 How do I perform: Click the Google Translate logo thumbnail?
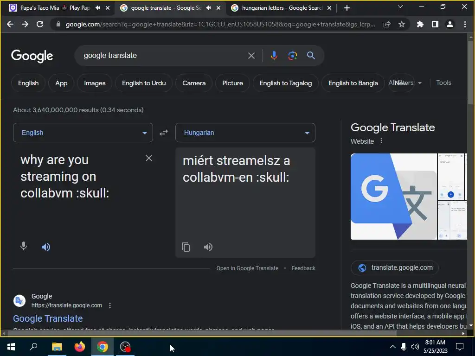(393, 197)
